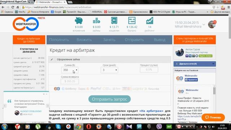Open the Mail.Ru bookmark

coord(20,12)
